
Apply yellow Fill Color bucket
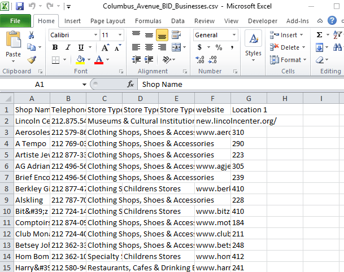click(x=80, y=60)
